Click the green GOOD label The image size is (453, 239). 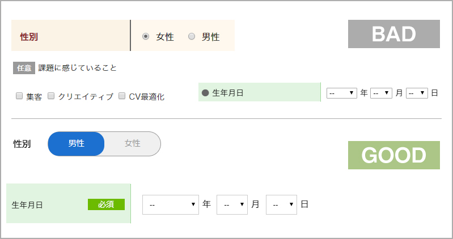coord(394,155)
